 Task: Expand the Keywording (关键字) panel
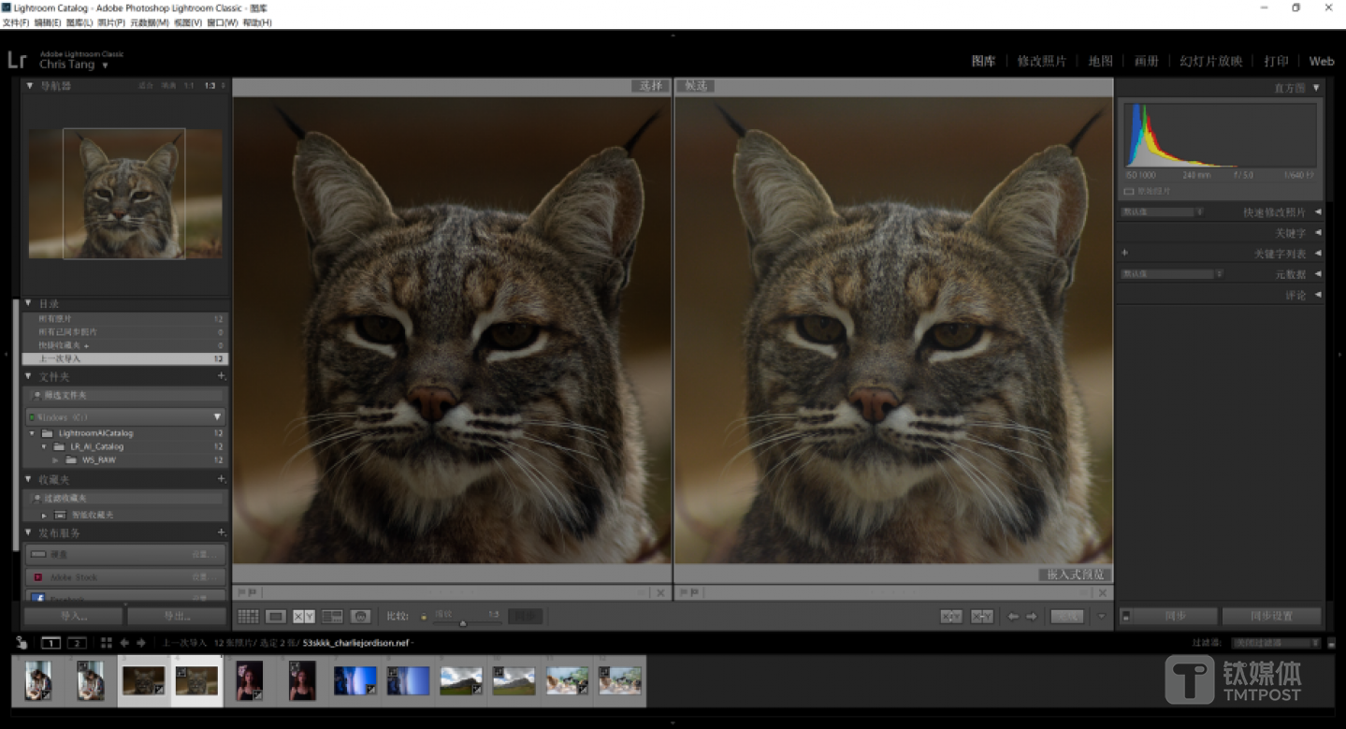1318,233
